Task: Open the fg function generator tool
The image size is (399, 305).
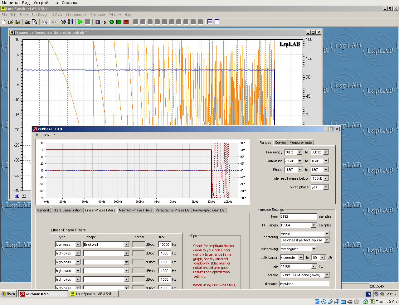Action: point(105,22)
